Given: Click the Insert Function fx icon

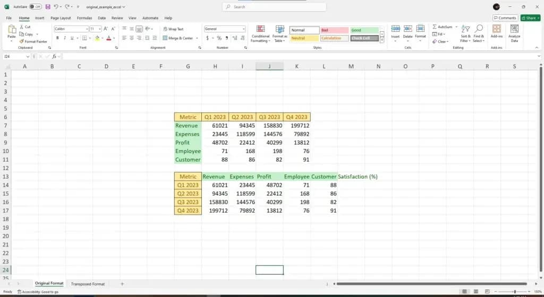Looking at the screenshot, I should click(54, 56).
